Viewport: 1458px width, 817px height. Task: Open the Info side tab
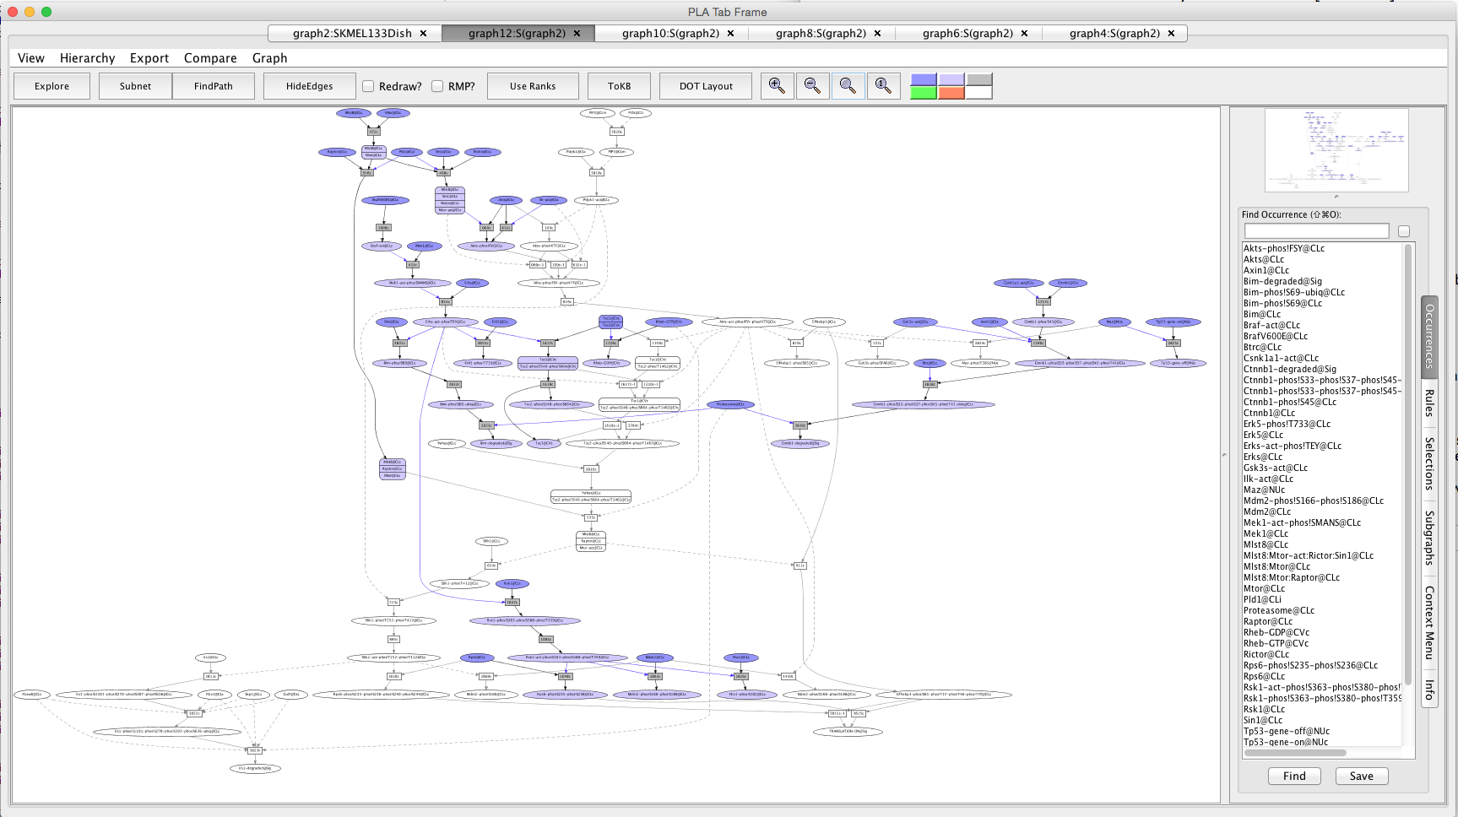coord(1429,690)
